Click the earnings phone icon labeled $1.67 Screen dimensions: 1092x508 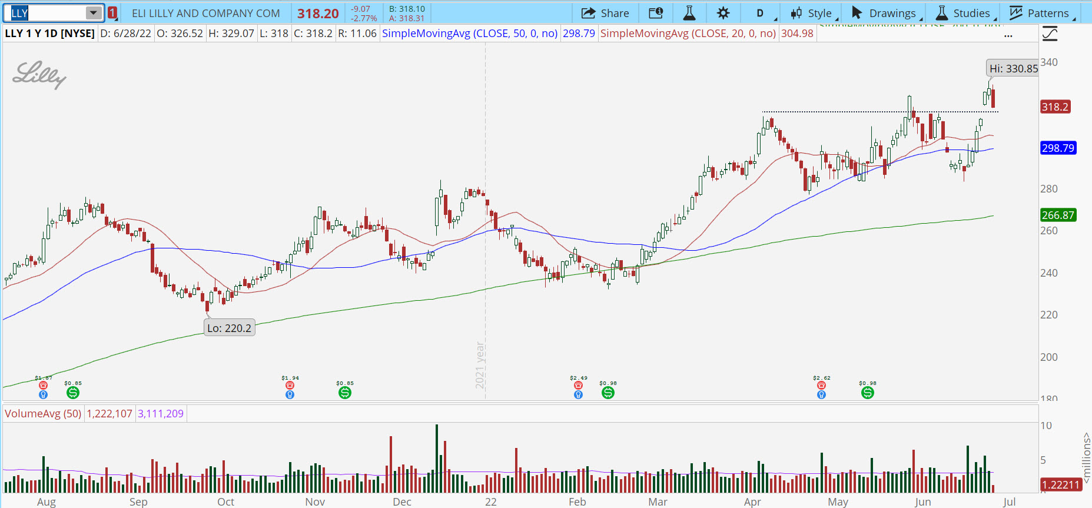(x=43, y=386)
